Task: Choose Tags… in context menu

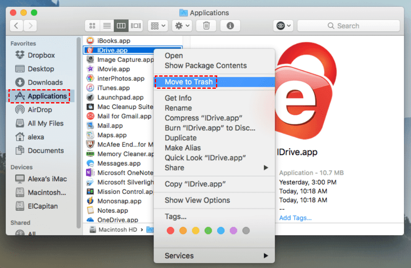Action: (214, 216)
